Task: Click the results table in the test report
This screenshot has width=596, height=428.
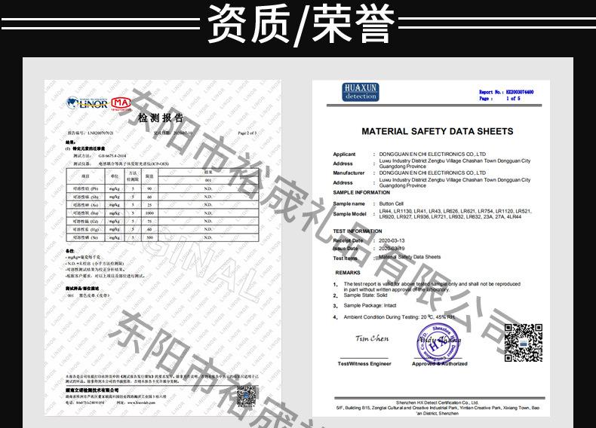Action: pos(162,205)
